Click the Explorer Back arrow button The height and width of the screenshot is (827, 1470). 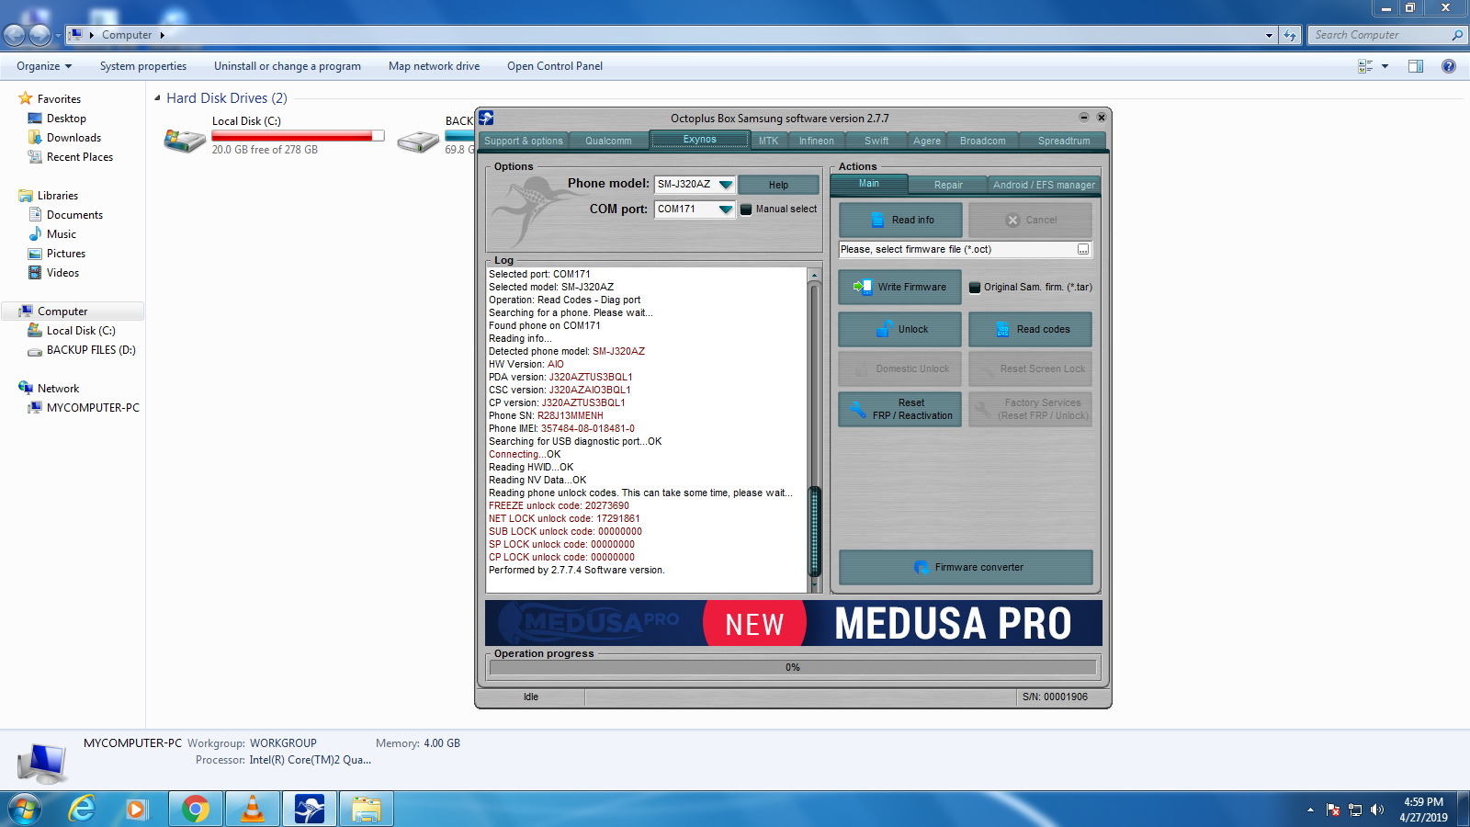click(x=15, y=35)
